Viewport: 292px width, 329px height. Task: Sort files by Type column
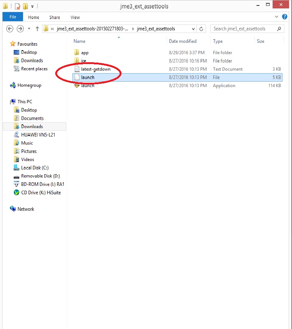[218, 41]
